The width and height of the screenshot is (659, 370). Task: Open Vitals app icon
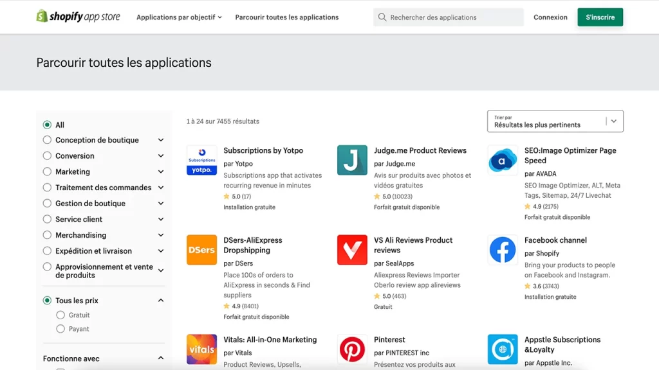(x=201, y=349)
